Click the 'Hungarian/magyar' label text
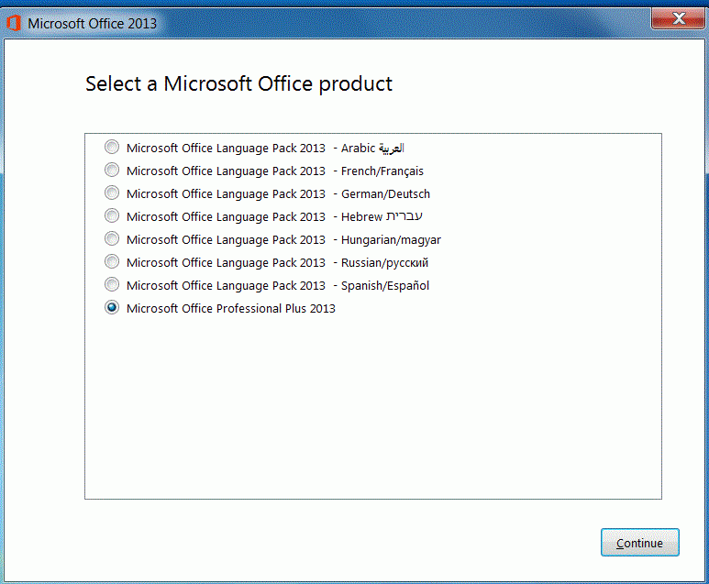This screenshot has height=584, width=709. point(391,240)
